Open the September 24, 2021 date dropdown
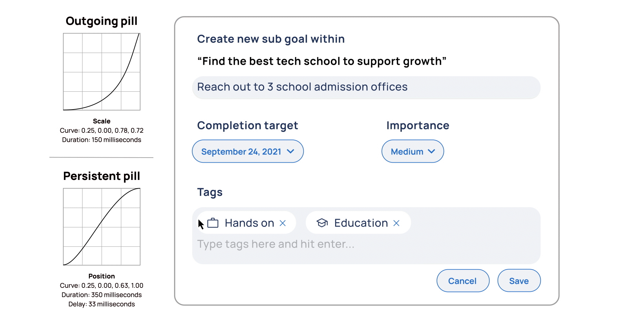 point(248,151)
